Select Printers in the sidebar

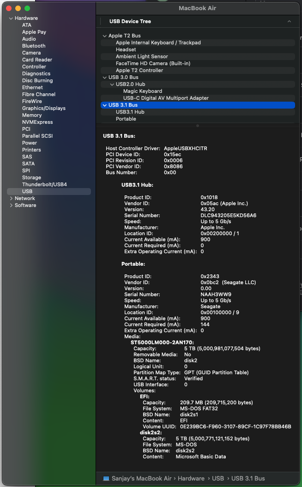[x=31, y=150]
